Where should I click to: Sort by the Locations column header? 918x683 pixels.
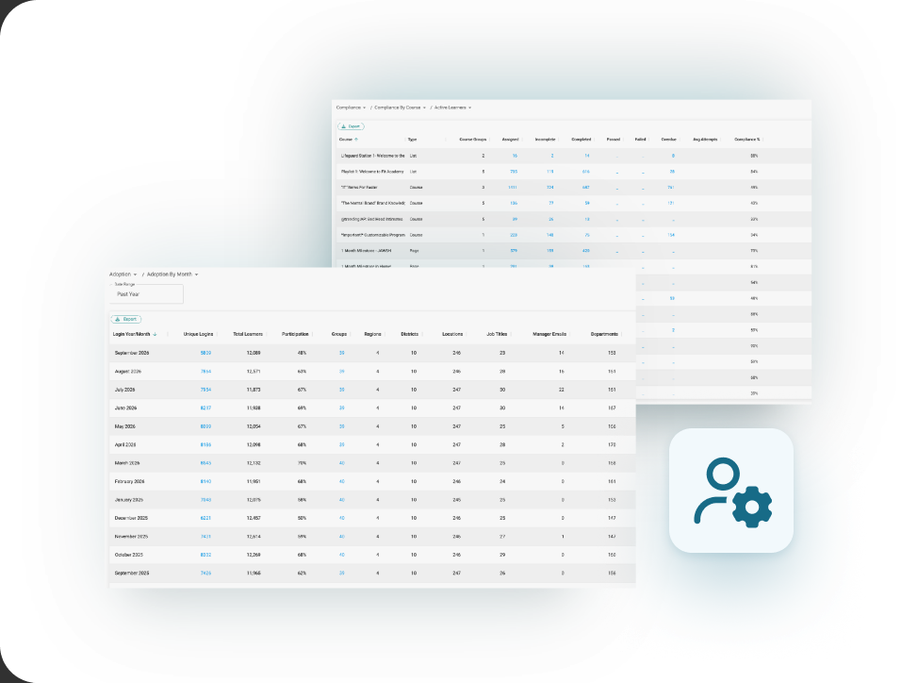452,335
